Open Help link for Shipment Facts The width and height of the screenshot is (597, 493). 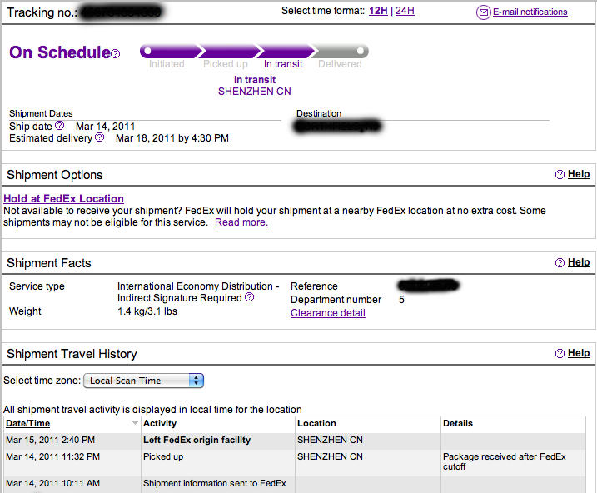pos(579,262)
